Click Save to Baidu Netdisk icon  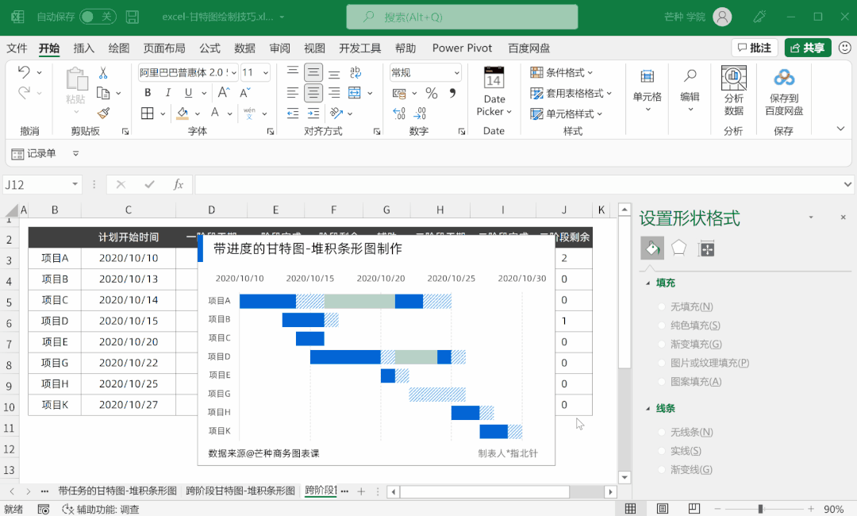pyautogui.click(x=784, y=78)
